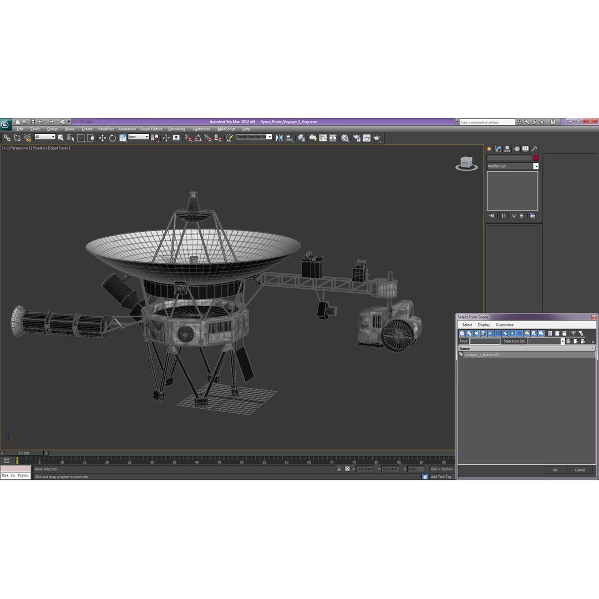Switch to the Motion command panel tab
The height and width of the screenshot is (599, 599).
(x=516, y=149)
